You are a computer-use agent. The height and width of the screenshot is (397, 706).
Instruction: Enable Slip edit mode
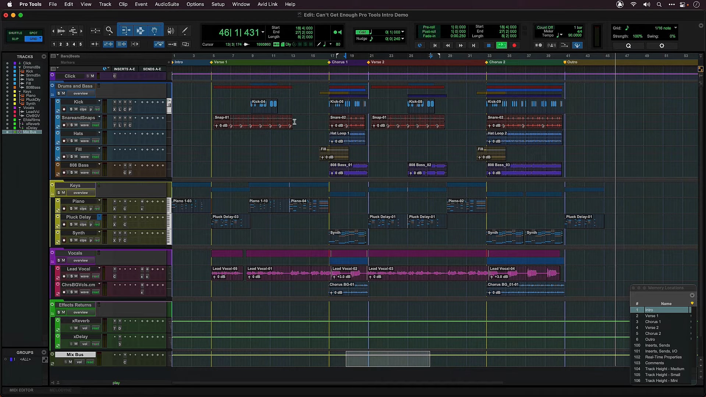(15, 39)
